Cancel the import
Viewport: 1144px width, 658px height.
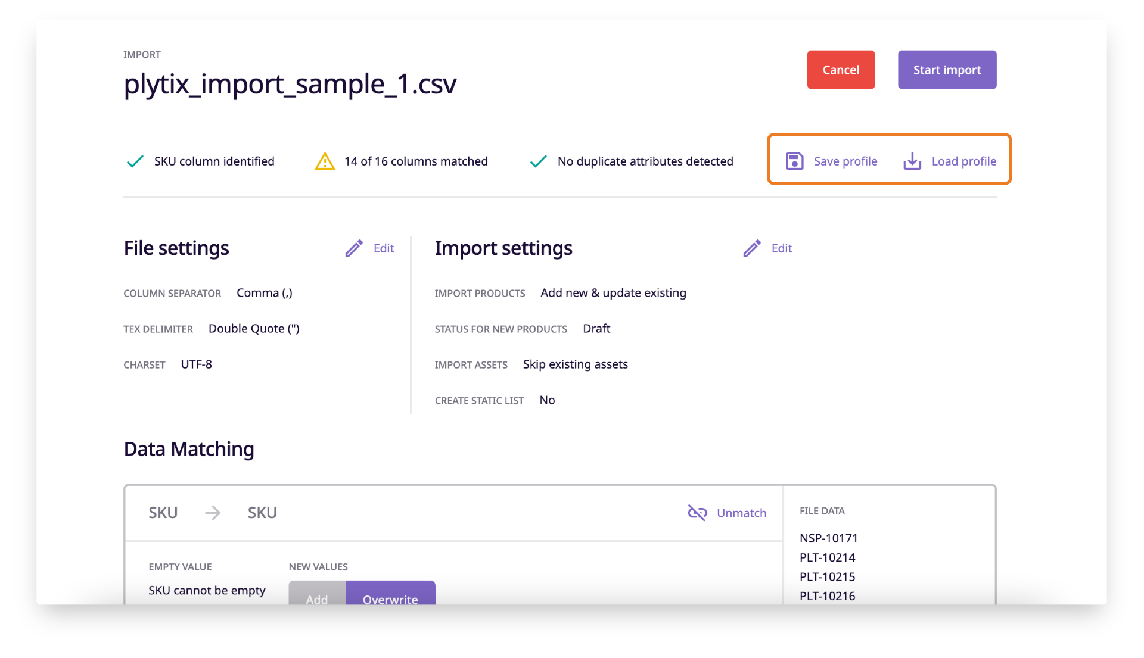click(841, 70)
